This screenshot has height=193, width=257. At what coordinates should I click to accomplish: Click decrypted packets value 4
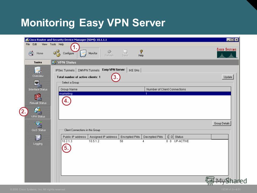pos(143,141)
